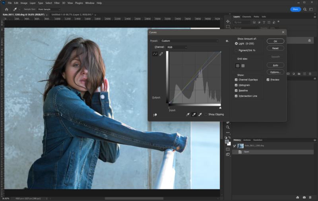Select the white point eyedropper in Curves
This screenshot has height=201, width=318.
[200, 115]
